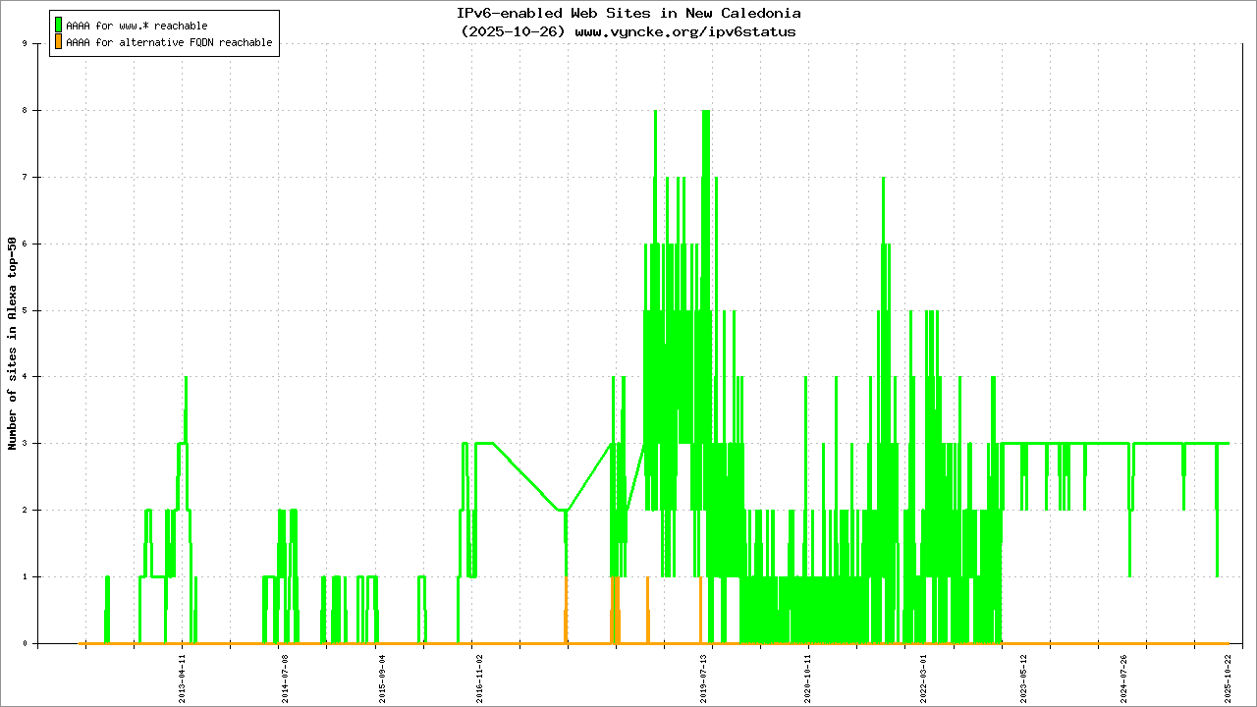
Task: Select the 2015-09-04 x-axis date label
Action: pyautogui.click(x=382, y=679)
